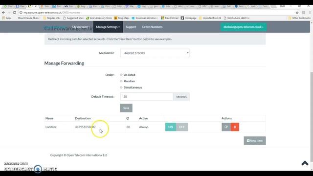This screenshot has height=176, width=313.
Task: Open the Order Numbers page
Action: [152, 27]
